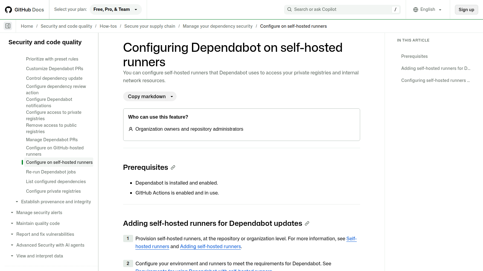The height and width of the screenshot is (271, 483).
Task: Open Configure on GitHub-hosted runners
Action: tap(55, 151)
